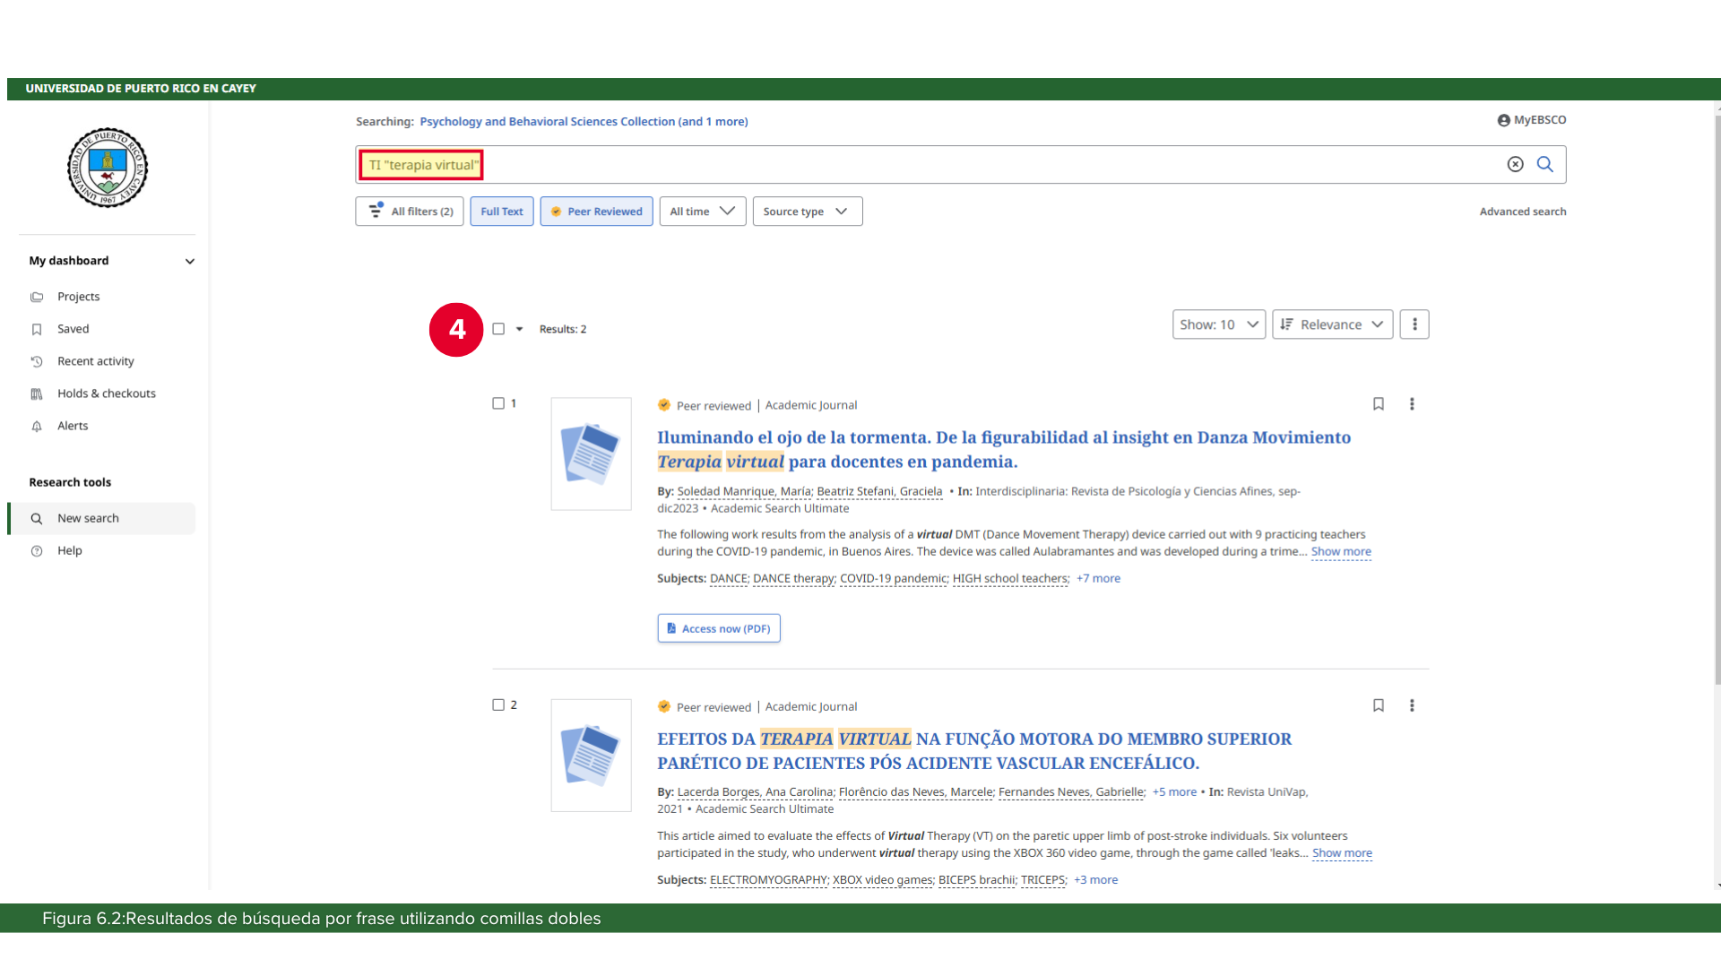
Task: Check the select-all results checkbox
Action: (x=498, y=329)
